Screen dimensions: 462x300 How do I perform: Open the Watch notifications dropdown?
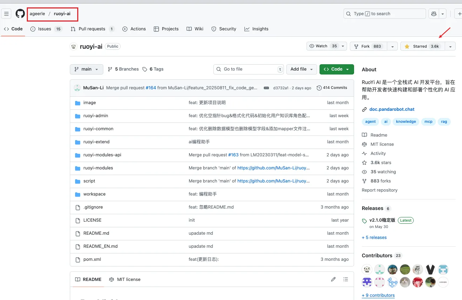click(327, 46)
